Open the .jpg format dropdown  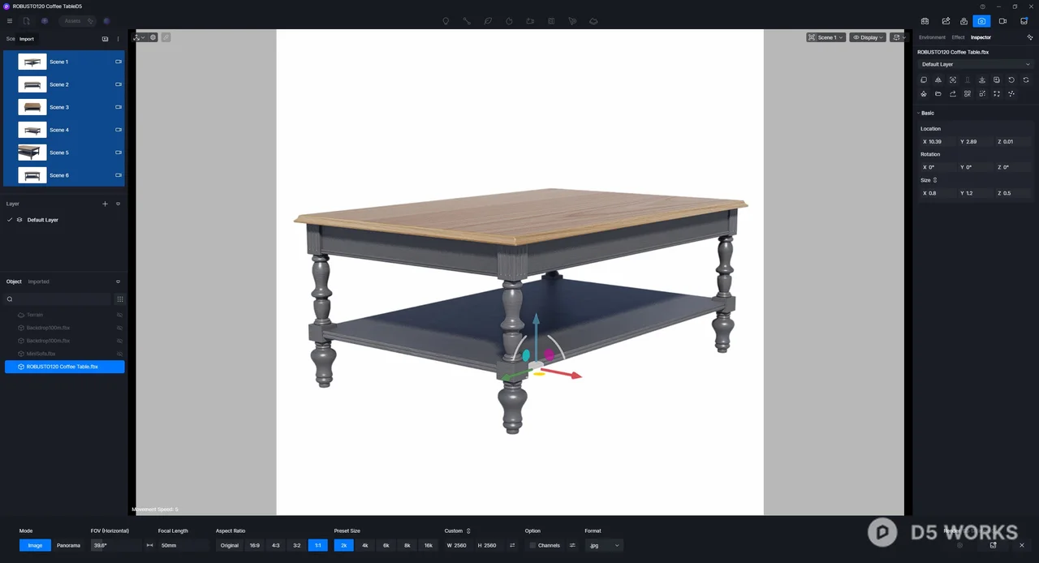(604, 545)
